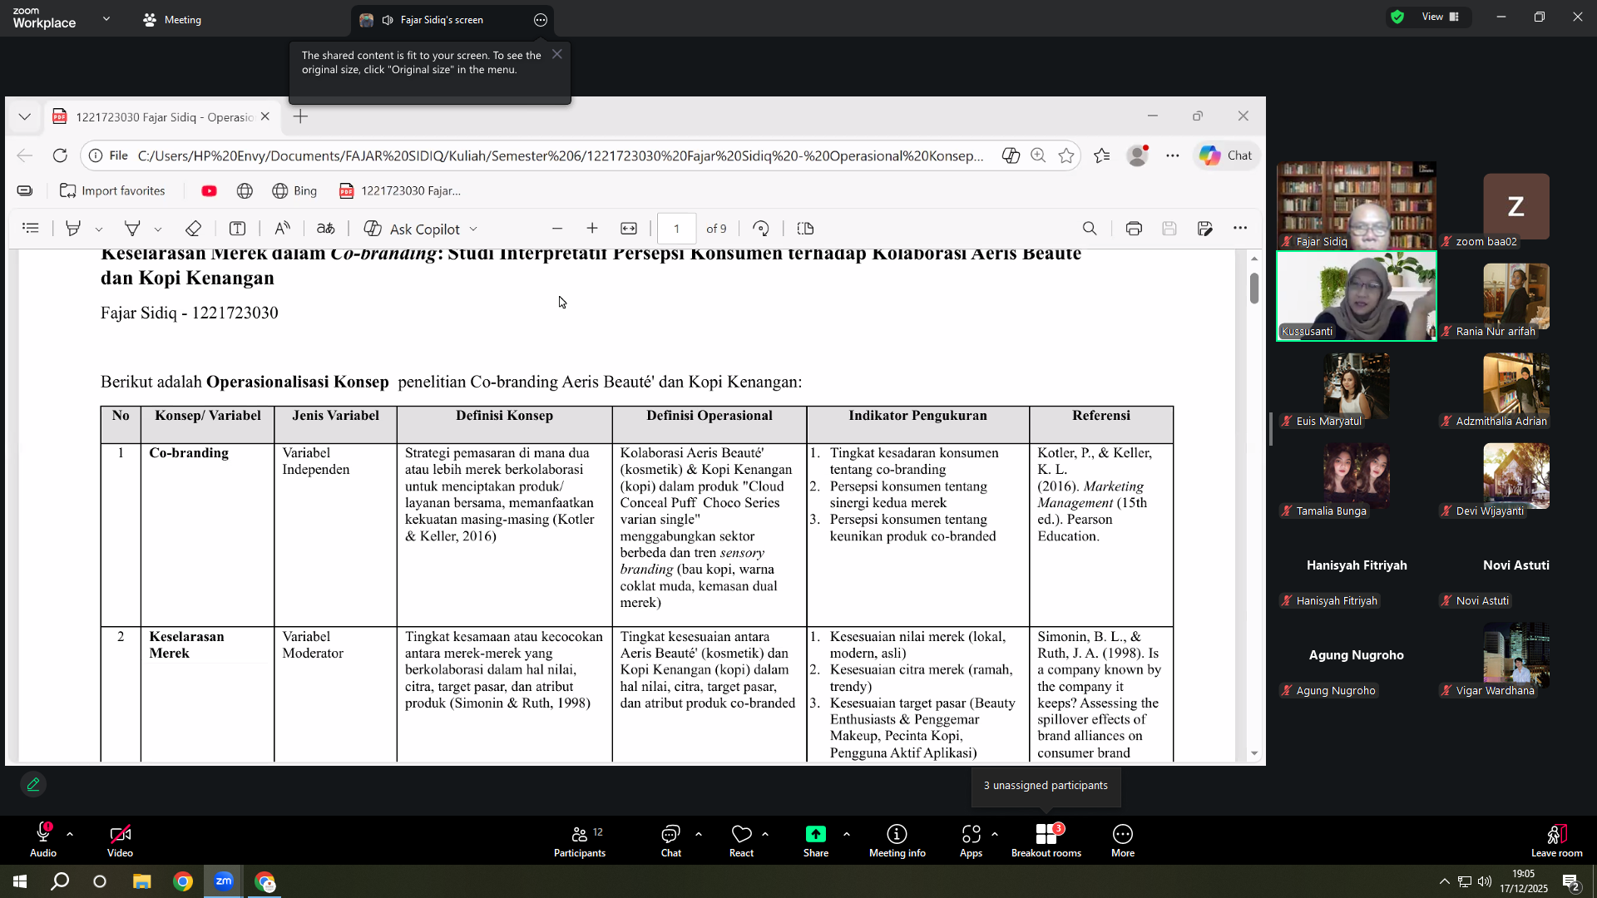
Task: Mute or unmute the Audio microphone
Action: (43, 840)
